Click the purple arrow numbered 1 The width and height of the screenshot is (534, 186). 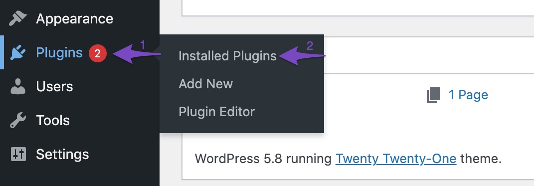137,54
